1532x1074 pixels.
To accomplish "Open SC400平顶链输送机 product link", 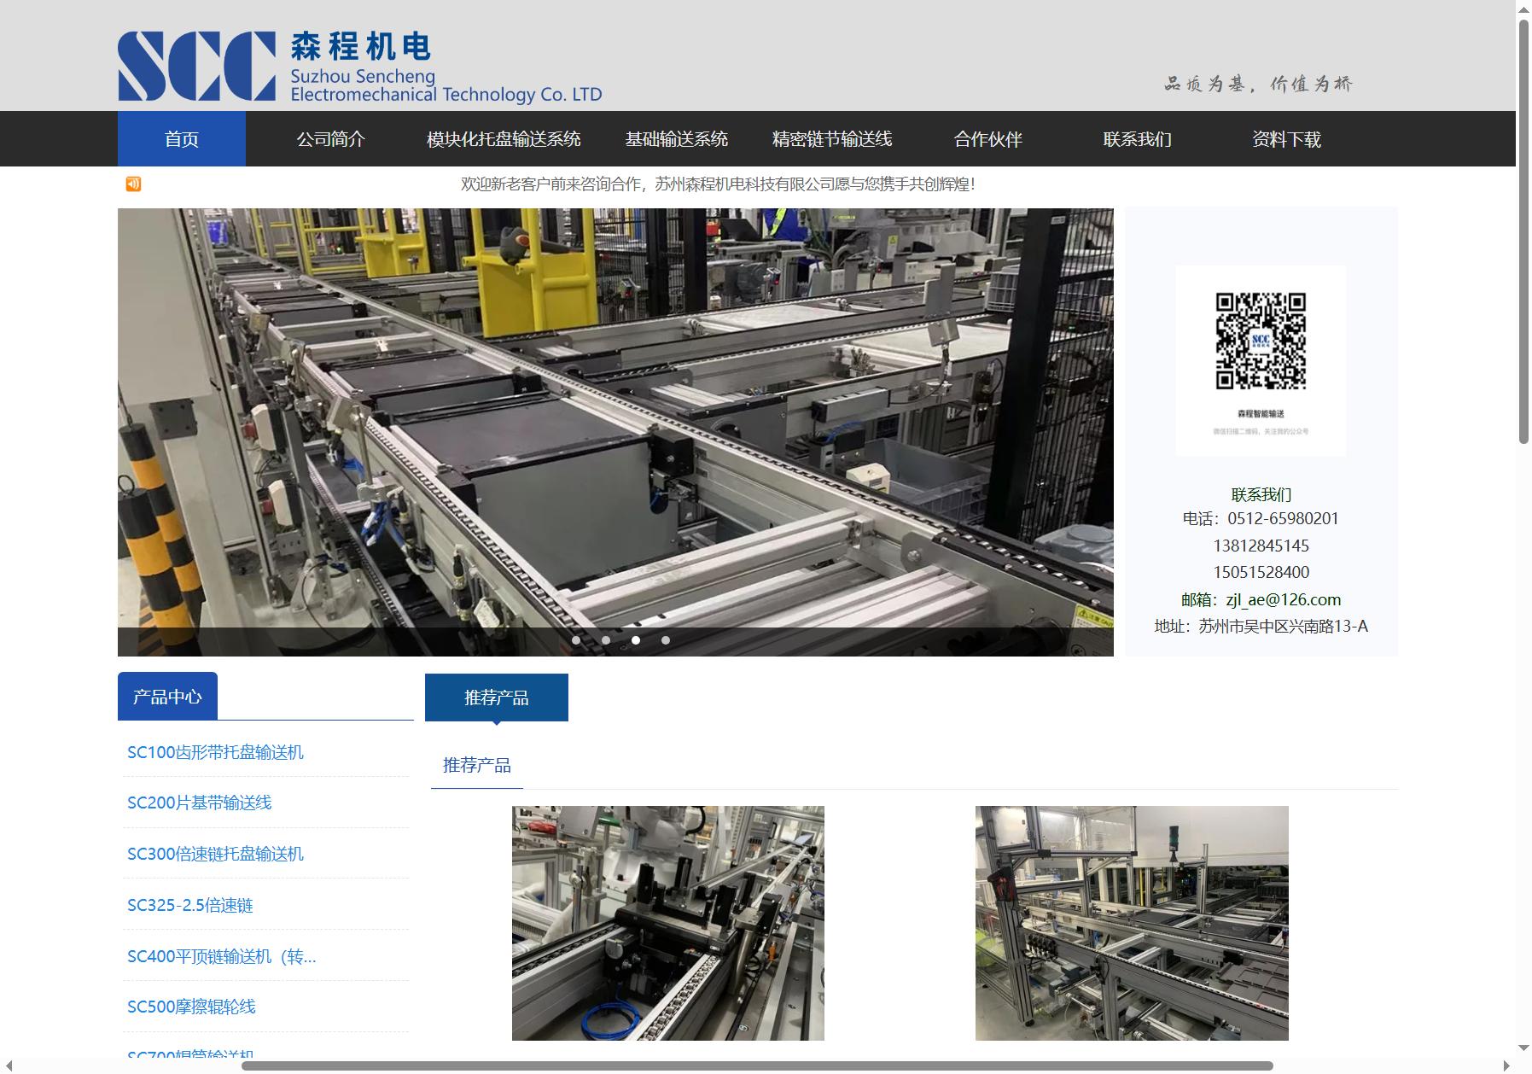I will pos(222,956).
